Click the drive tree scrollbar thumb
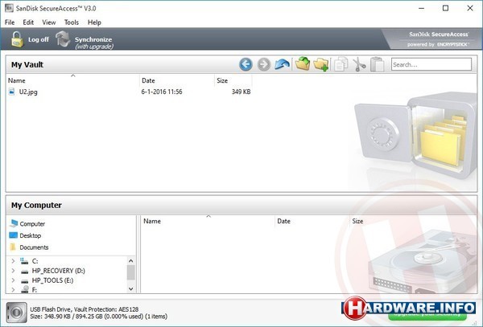 tap(131, 272)
